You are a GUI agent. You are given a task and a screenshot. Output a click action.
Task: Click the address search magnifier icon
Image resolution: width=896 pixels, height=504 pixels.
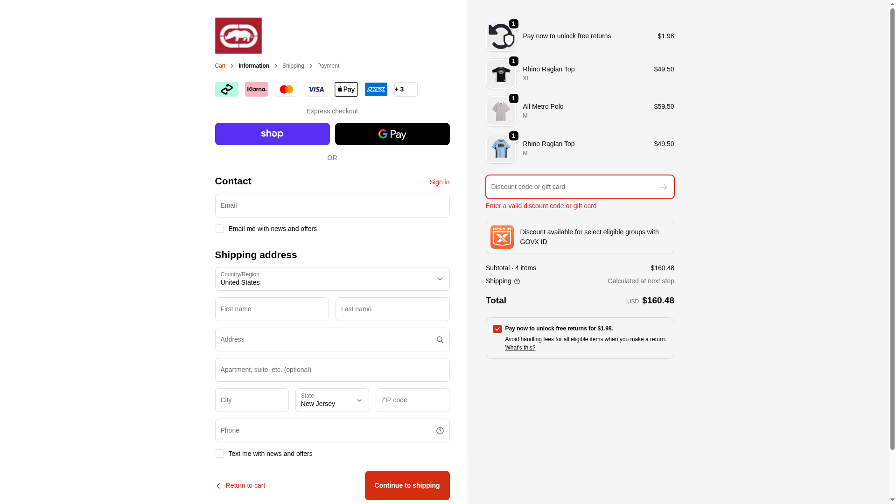(x=440, y=340)
